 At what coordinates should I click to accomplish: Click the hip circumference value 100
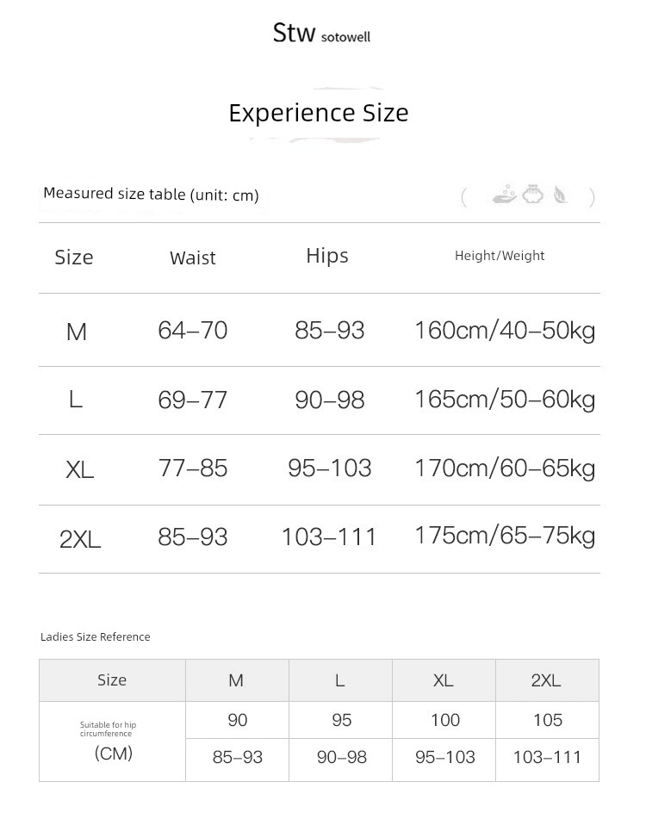(445, 720)
